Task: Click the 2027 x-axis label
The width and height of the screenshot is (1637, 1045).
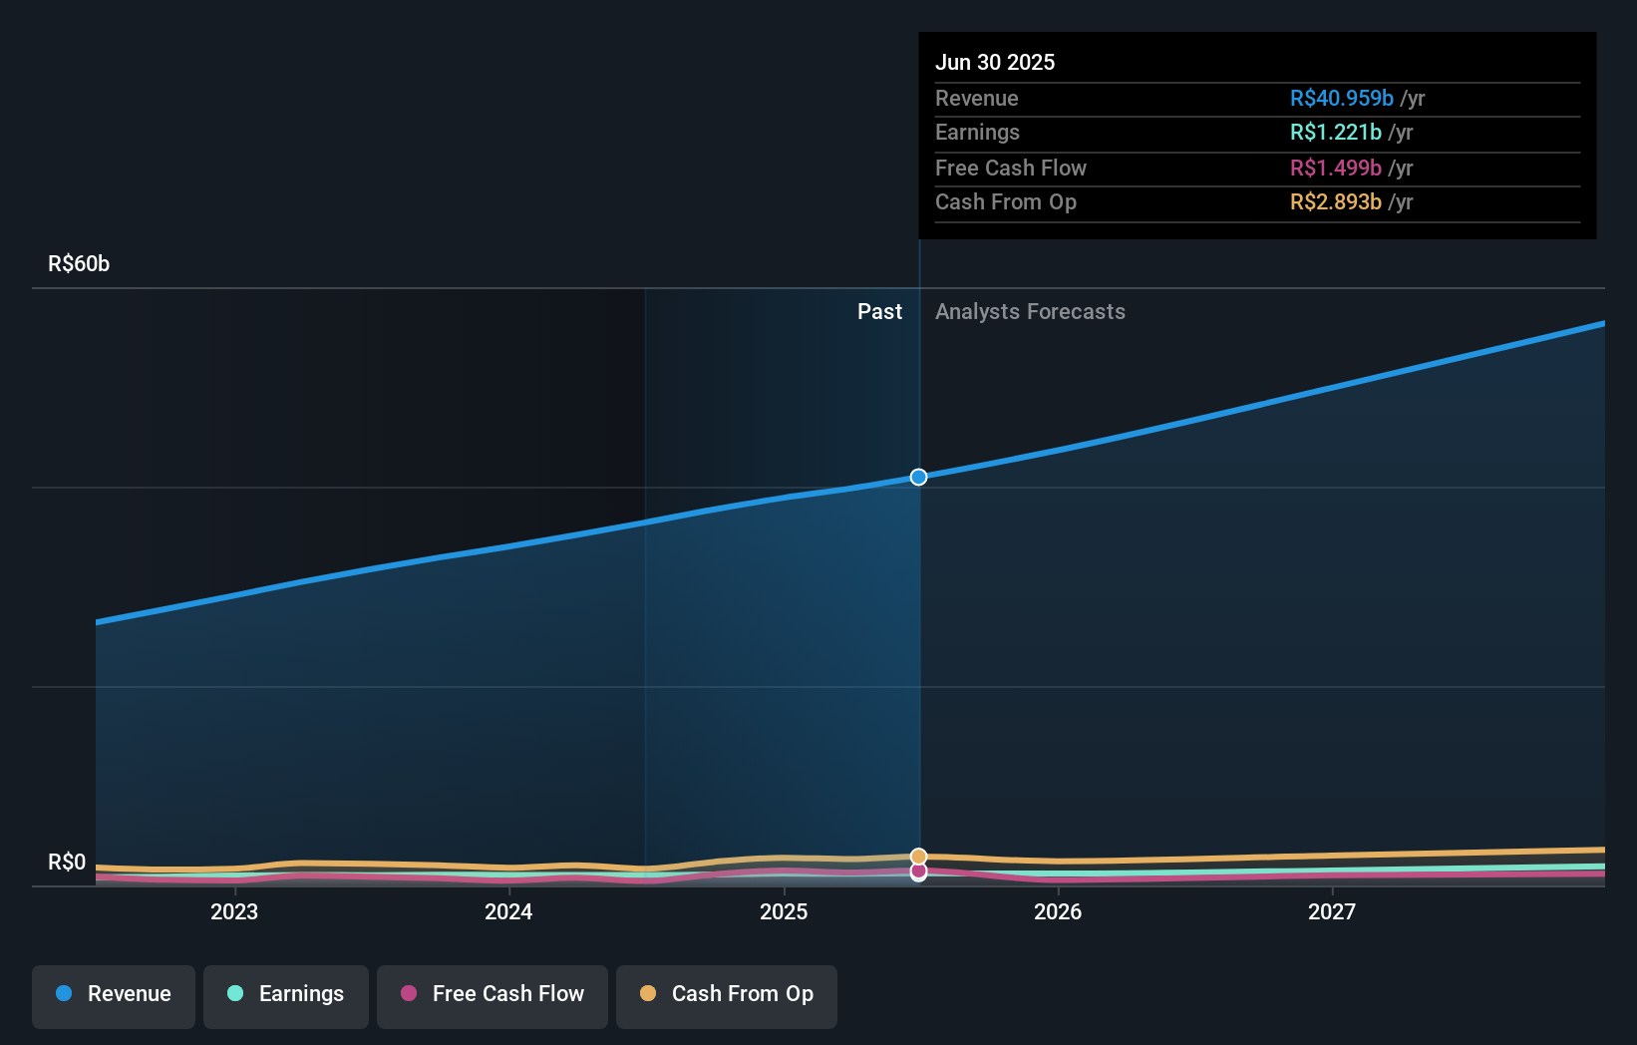Action: click(x=1332, y=911)
